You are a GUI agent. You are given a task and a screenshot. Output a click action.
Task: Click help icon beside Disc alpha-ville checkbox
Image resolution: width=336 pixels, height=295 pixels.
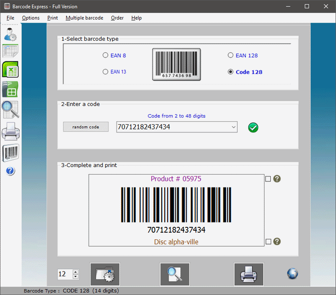(277, 241)
